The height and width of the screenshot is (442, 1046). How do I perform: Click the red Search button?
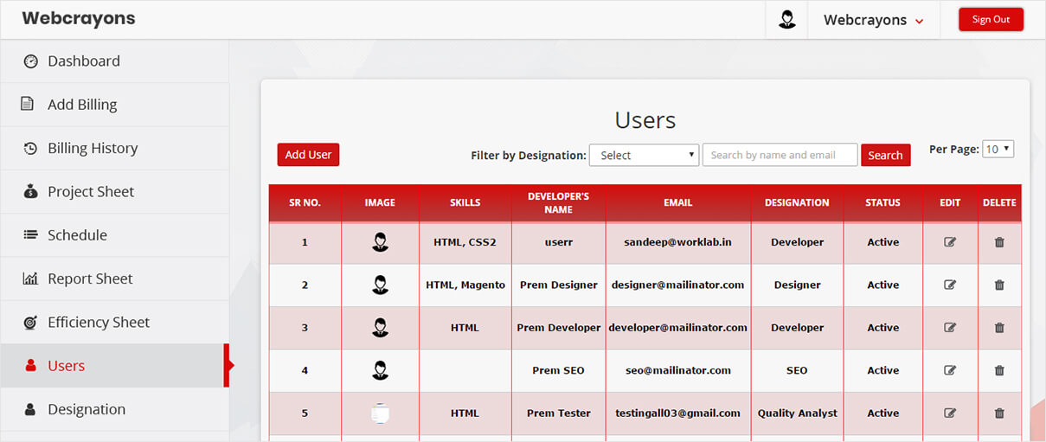[x=885, y=155]
